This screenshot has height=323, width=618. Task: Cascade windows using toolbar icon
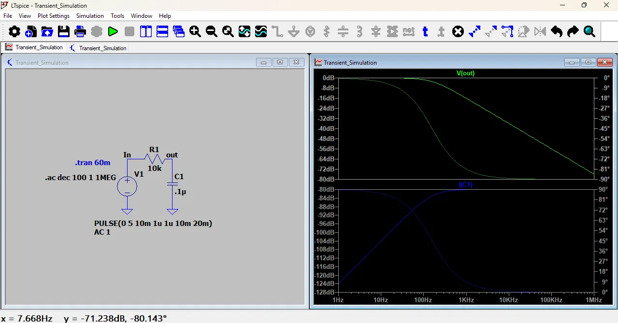coord(179,32)
